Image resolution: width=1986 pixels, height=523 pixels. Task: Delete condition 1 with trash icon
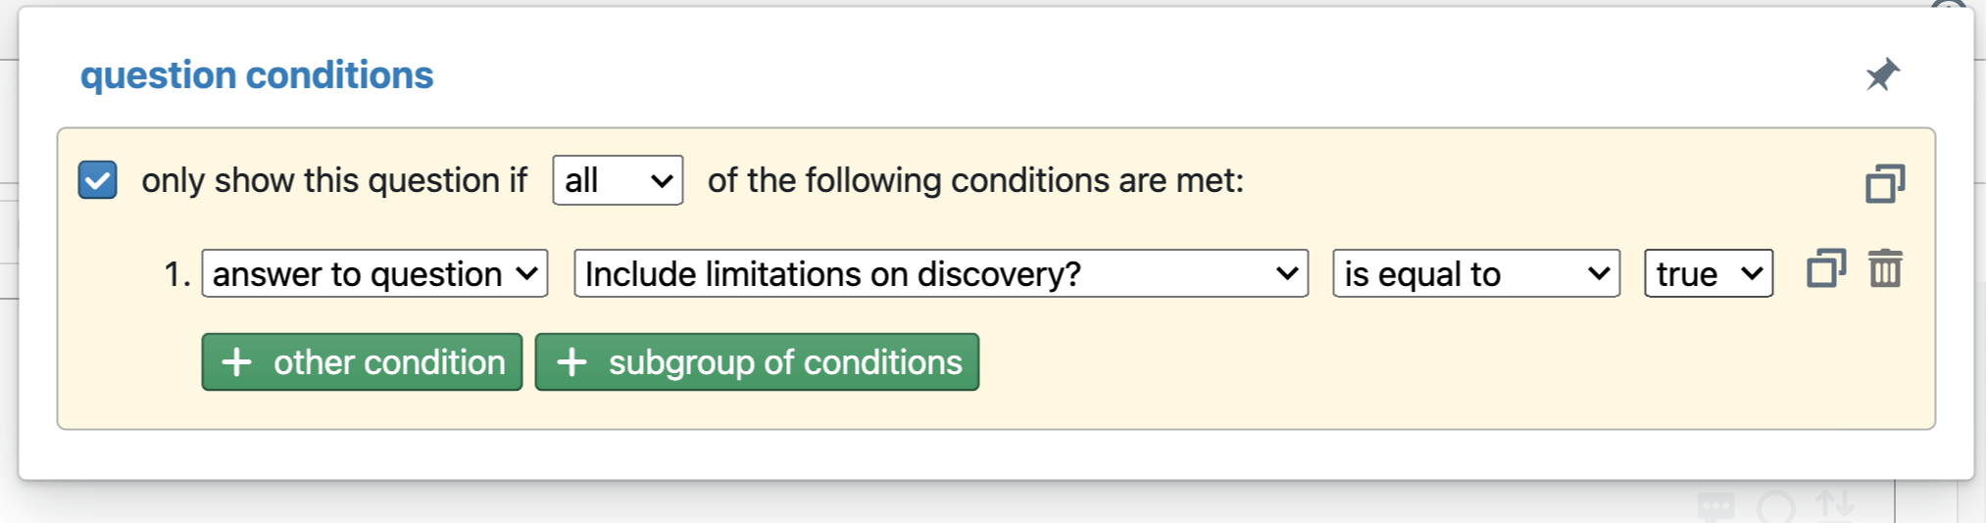tap(1885, 268)
